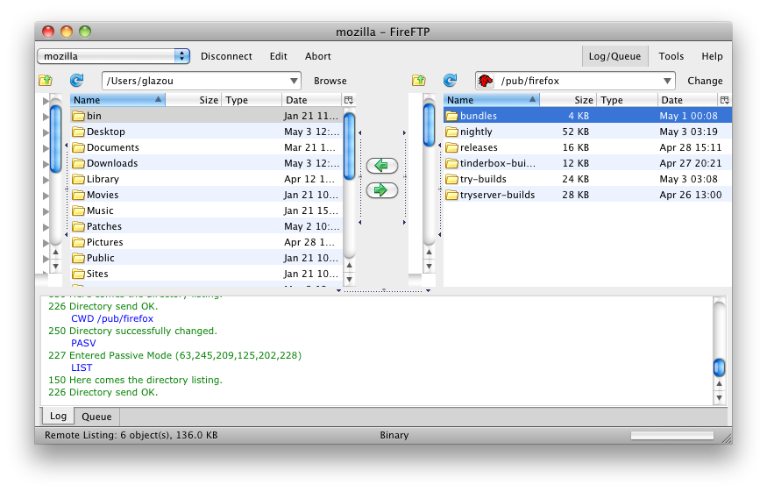The height and width of the screenshot is (492, 767).
Task: Go up one level in the local directory
Action: pos(46,81)
